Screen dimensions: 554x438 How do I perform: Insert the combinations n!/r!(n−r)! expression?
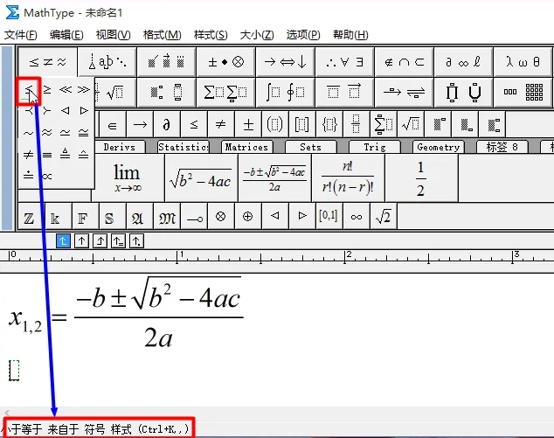[x=348, y=177]
